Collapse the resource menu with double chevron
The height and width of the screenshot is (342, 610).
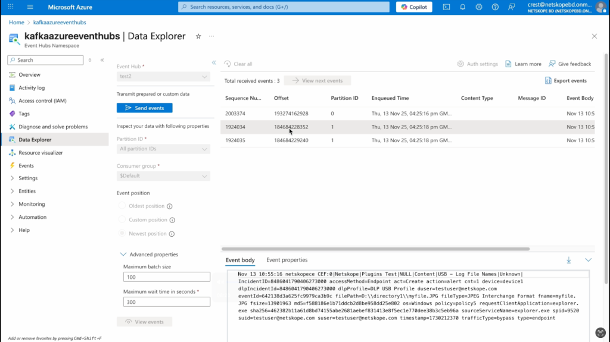tap(102, 60)
